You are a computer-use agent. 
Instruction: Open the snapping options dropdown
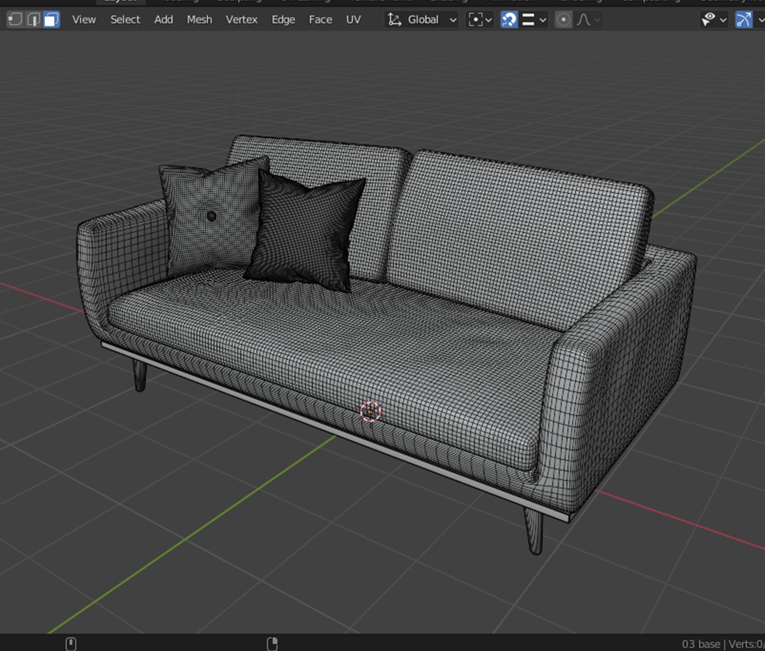[x=534, y=20]
